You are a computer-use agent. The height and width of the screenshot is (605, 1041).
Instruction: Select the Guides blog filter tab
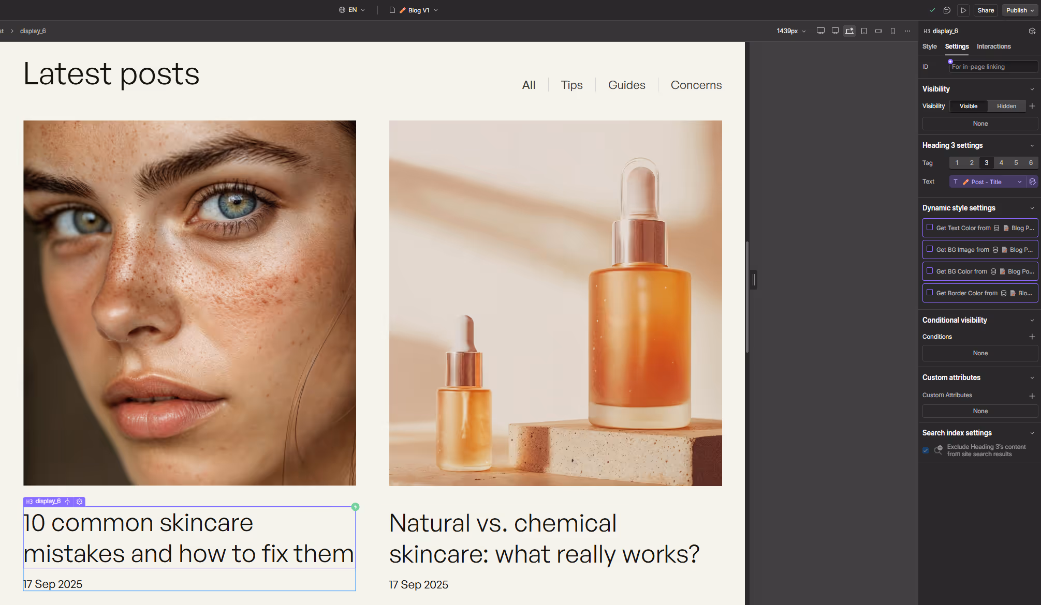(x=626, y=85)
